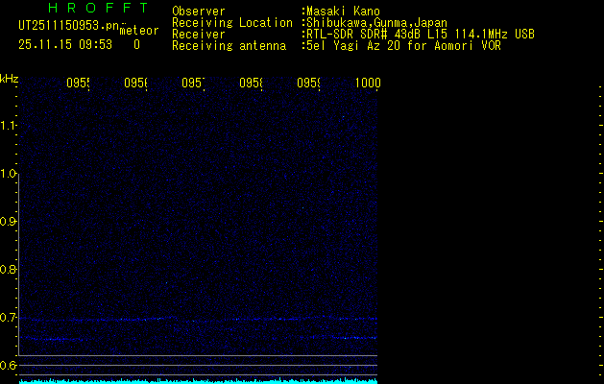The image size is (604, 384).
Task: Click the kHz axis unit label
Action: coord(9,78)
